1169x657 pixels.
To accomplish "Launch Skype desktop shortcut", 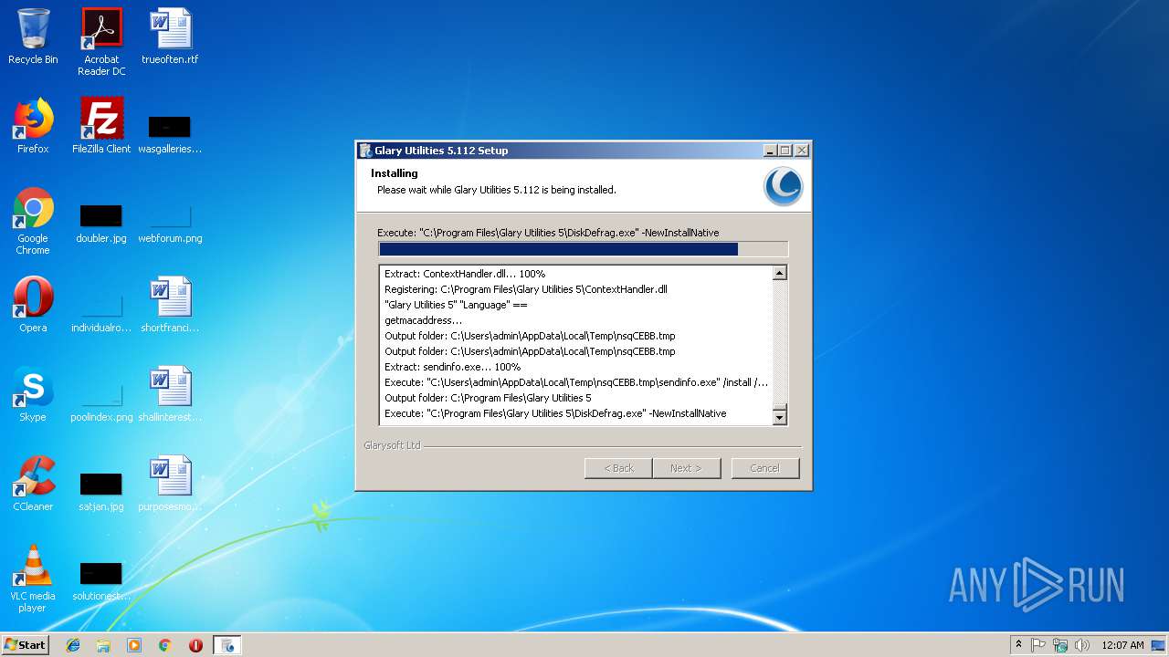I will (x=33, y=394).
